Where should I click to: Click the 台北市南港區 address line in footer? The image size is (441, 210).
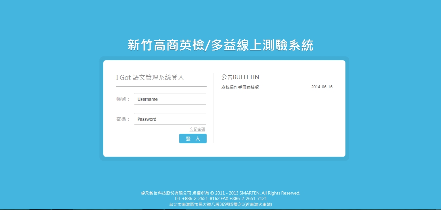point(221,204)
